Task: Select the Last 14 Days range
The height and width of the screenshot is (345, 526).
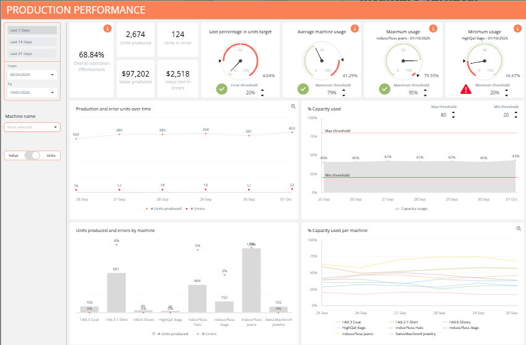Action: tap(32, 41)
